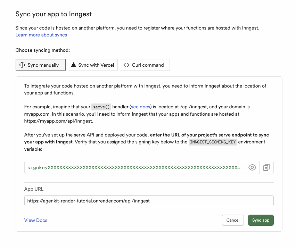296x249 pixels.
Task: Click the text-cursor icon on Sync manually
Action: (x=22, y=65)
